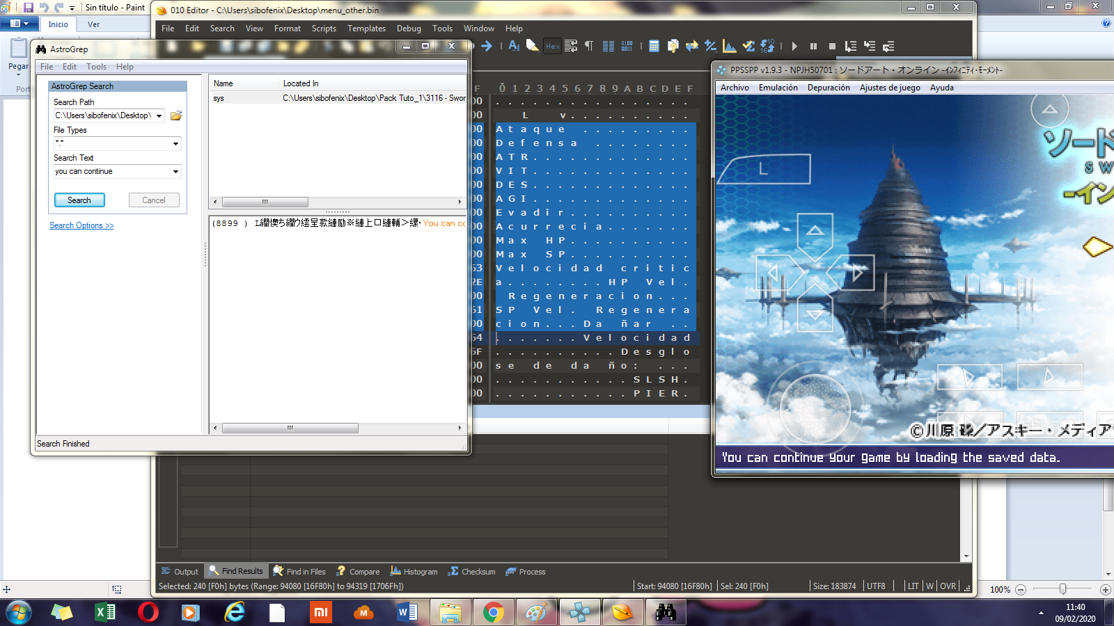The width and height of the screenshot is (1114, 626).
Task: Expand the Search Path dropdown
Action: coord(159,116)
